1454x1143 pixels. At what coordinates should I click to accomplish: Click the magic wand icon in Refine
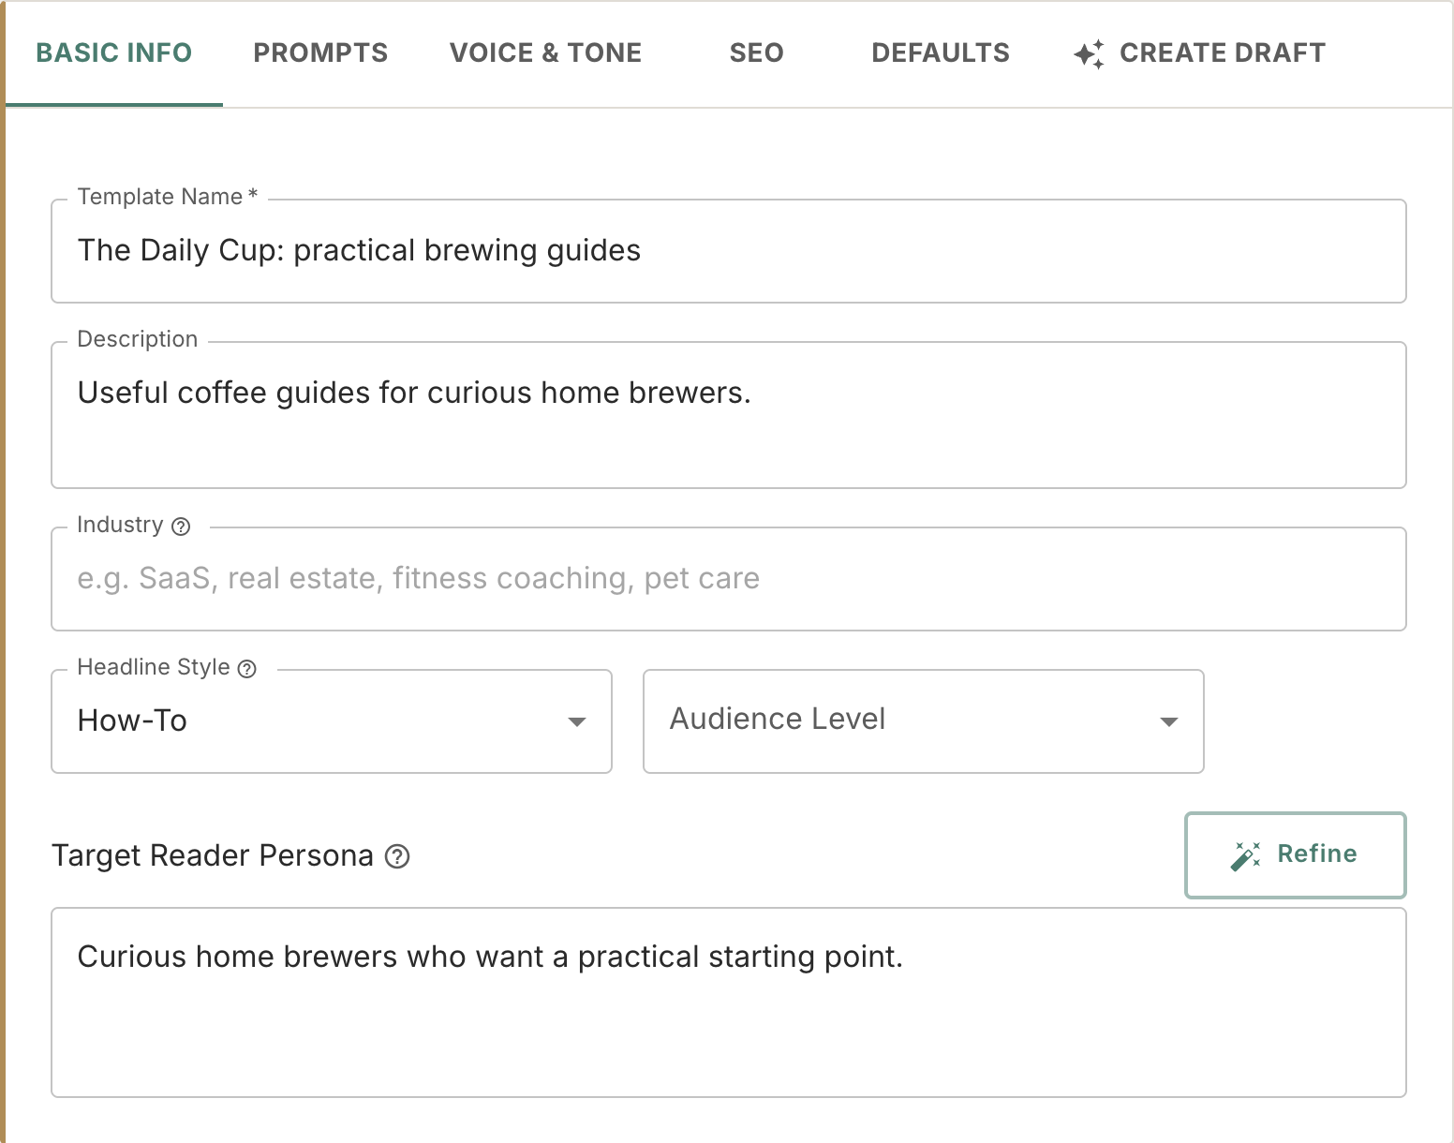(x=1245, y=855)
